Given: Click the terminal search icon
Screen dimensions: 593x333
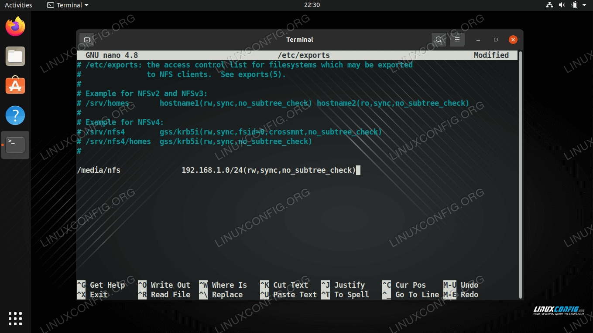Looking at the screenshot, I should pos(439,40).
